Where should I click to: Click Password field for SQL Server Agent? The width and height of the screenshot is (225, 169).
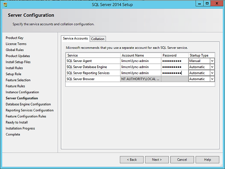point(175,61)
